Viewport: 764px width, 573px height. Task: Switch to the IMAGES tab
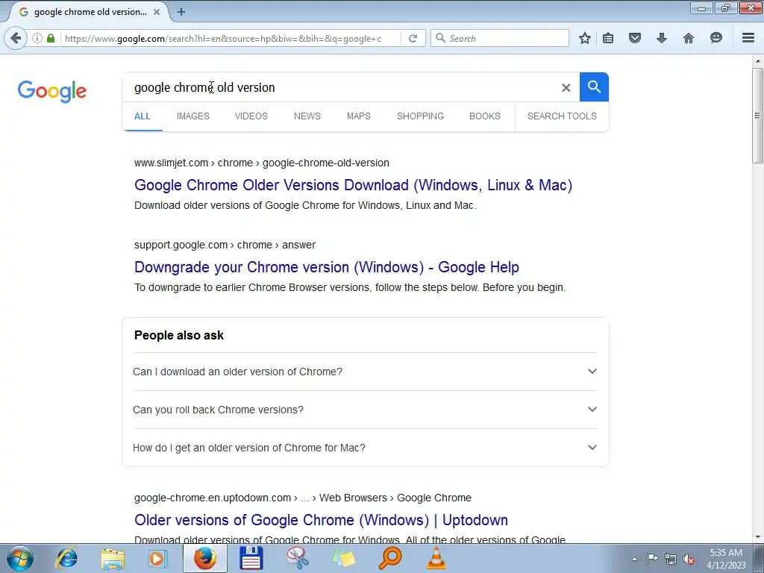[193, 116]
